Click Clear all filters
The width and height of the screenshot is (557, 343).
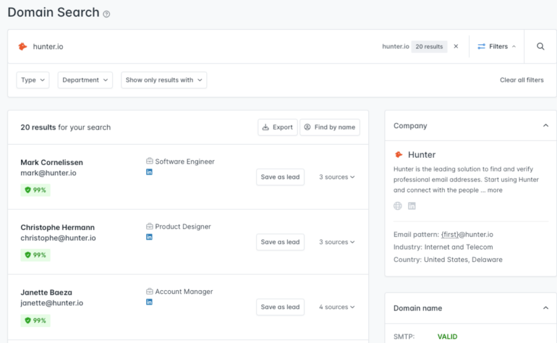pyautogui.click(x=522, y=80)
